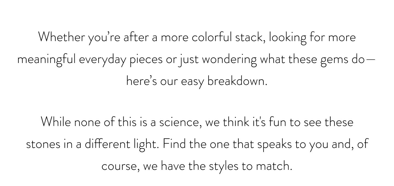Click the word "Whether" in the first line
The height and width of the screenshot is (186, 394).
coord(62,37)
